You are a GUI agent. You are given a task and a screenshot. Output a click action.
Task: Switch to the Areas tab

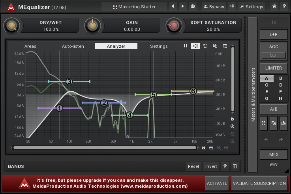[30, 46]
